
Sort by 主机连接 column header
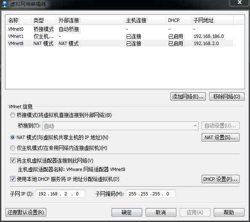pos(145,20)
